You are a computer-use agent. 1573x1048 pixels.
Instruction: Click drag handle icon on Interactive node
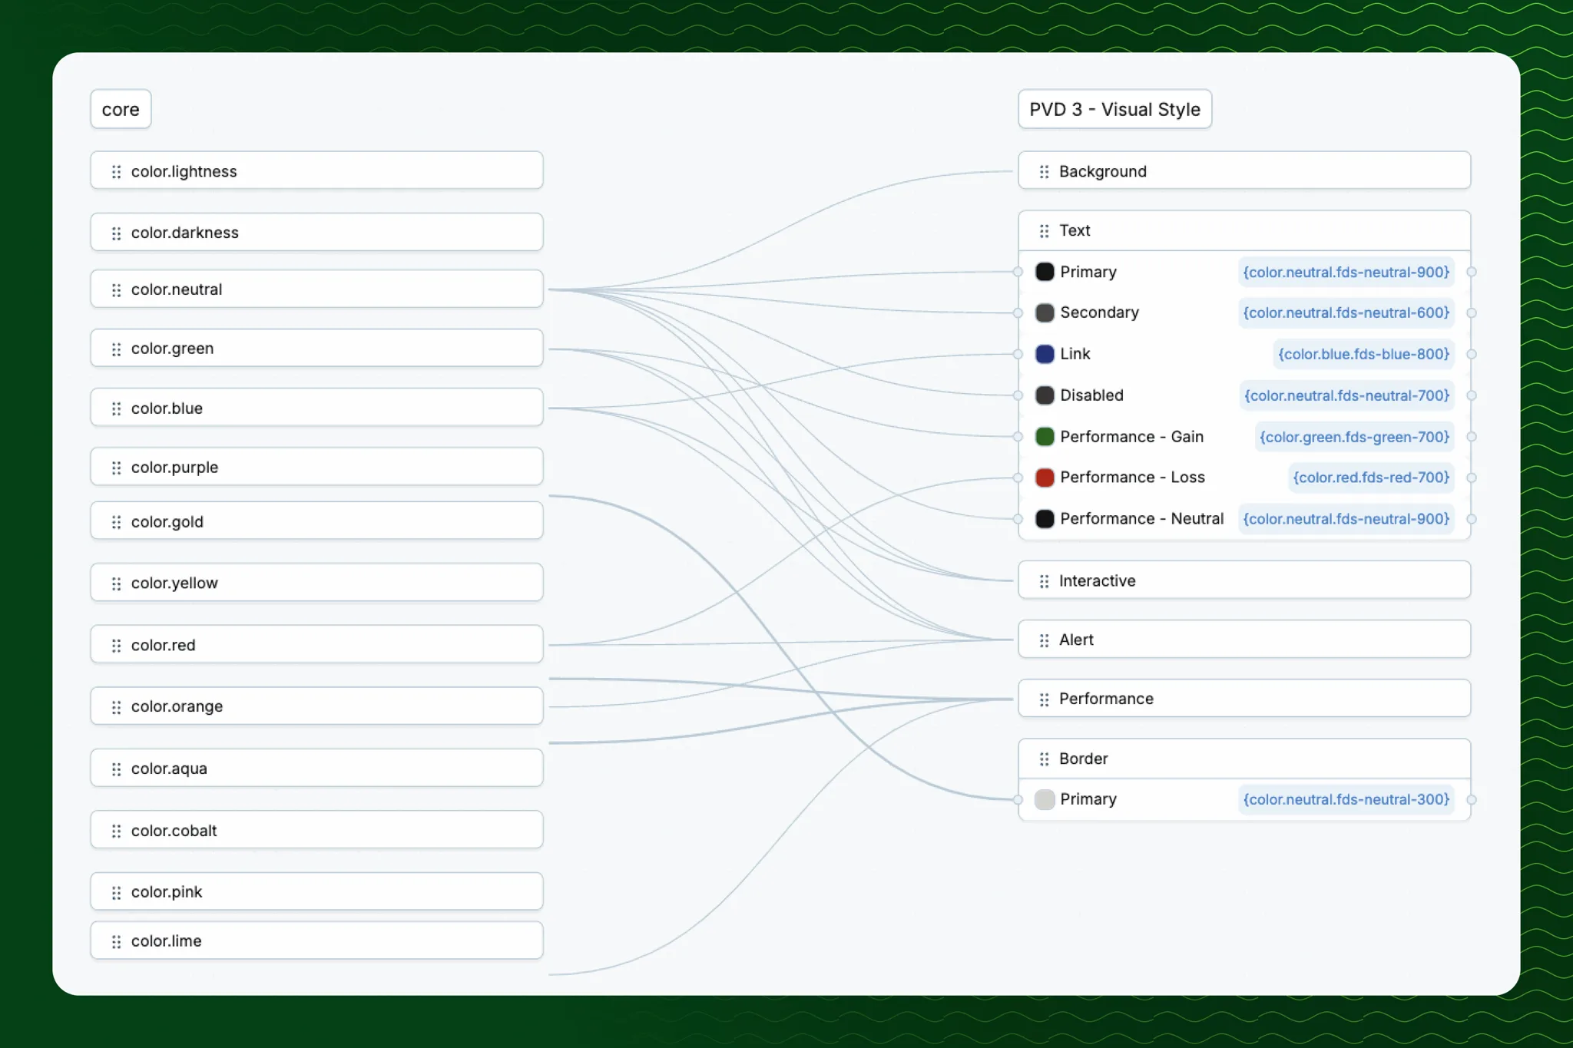(1044, 581)
